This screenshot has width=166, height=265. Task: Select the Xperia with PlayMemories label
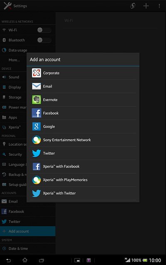(65, 180)
